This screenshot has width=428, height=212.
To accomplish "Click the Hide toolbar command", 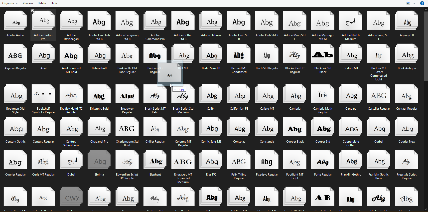I will click(54, 3).
